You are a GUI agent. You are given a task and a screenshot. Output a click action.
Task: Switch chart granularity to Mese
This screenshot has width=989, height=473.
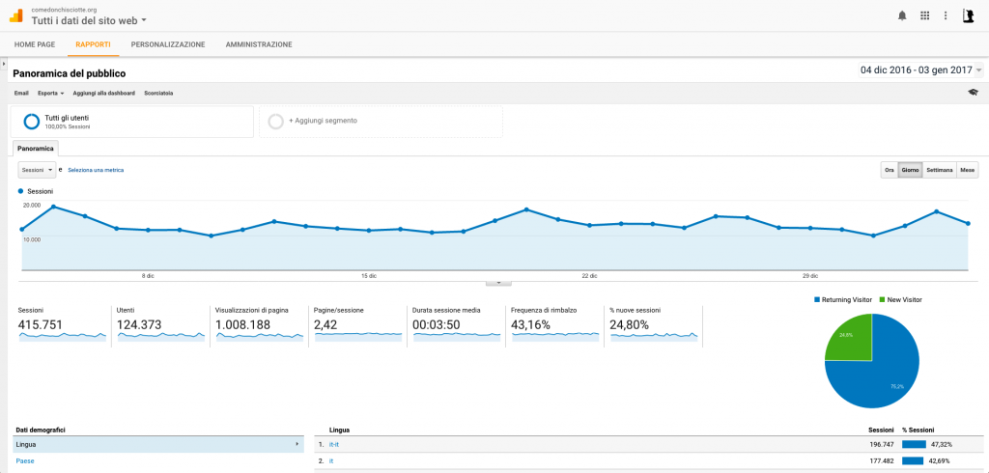tap(968, 170)
